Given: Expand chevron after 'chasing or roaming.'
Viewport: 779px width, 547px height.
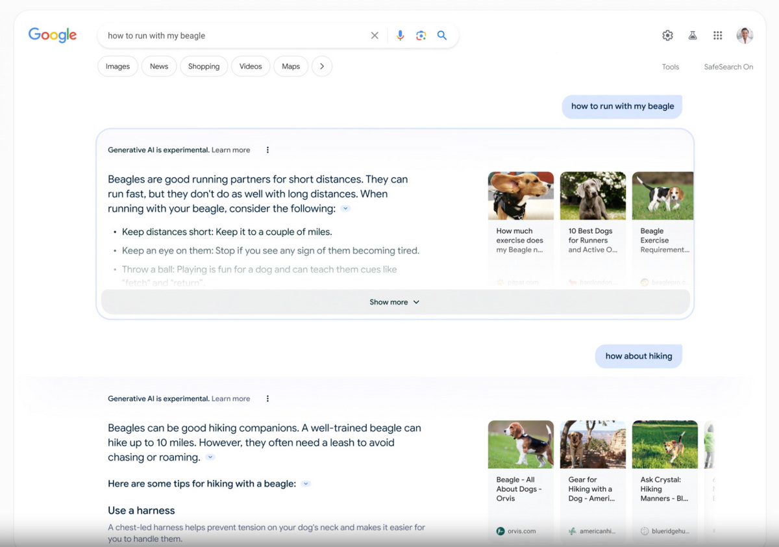Looking at the screenshot, I should coord(210,457).
